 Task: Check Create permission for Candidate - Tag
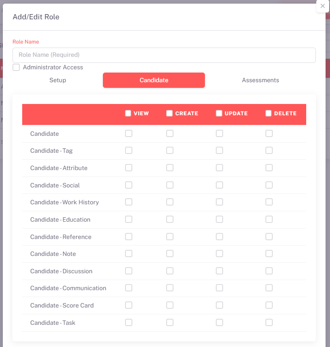(x=170, y=150)
